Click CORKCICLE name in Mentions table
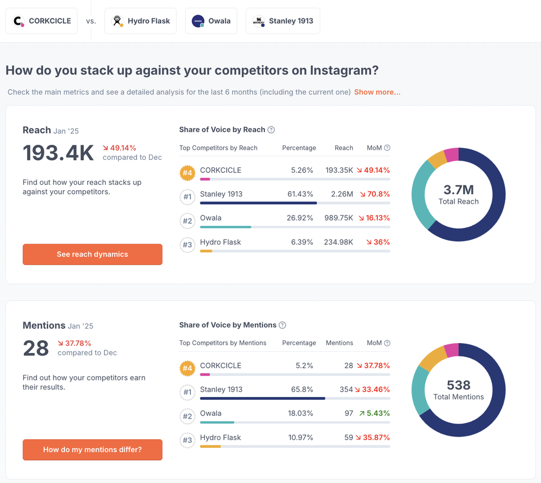 click(221, 366)
